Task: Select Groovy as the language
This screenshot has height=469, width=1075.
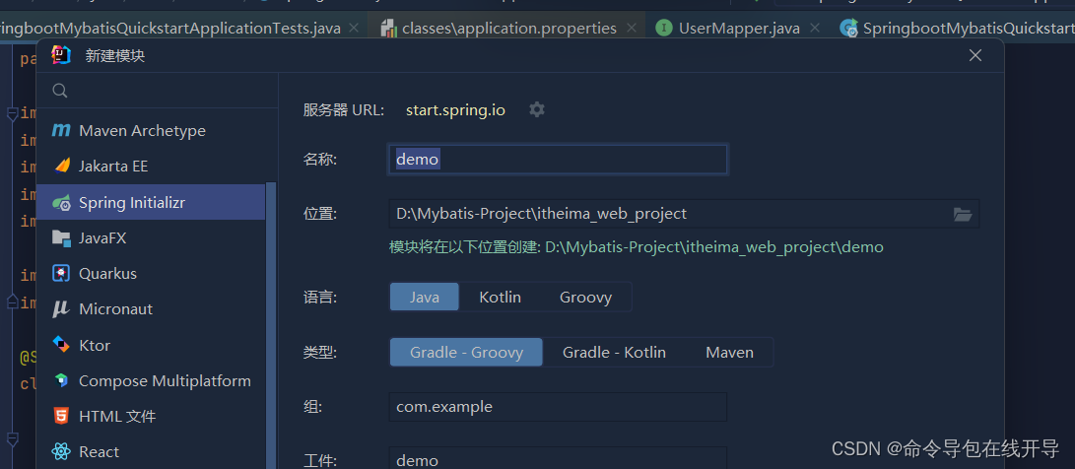Action: [x=585, y=297]
